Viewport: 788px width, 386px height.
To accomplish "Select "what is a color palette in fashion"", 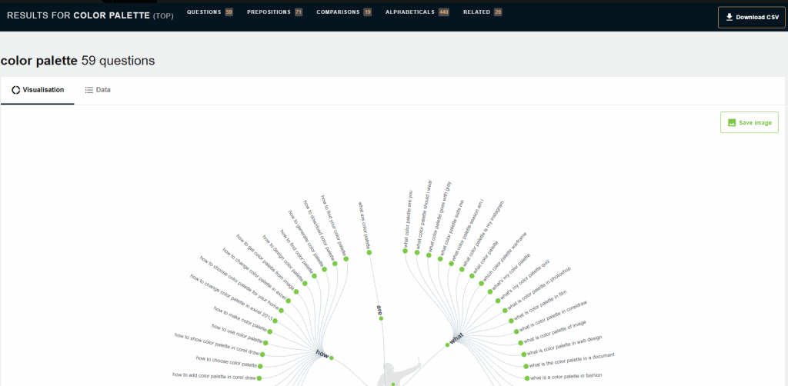I will click(x=566, y=377).
